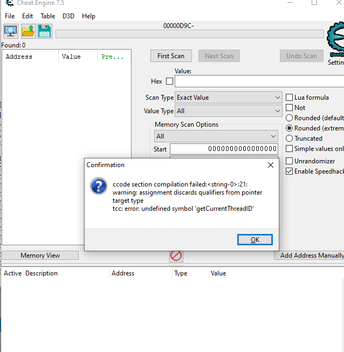This screenshot has height=352, width=344.
Task: Click the Active column header
Action: pos(12,273)
